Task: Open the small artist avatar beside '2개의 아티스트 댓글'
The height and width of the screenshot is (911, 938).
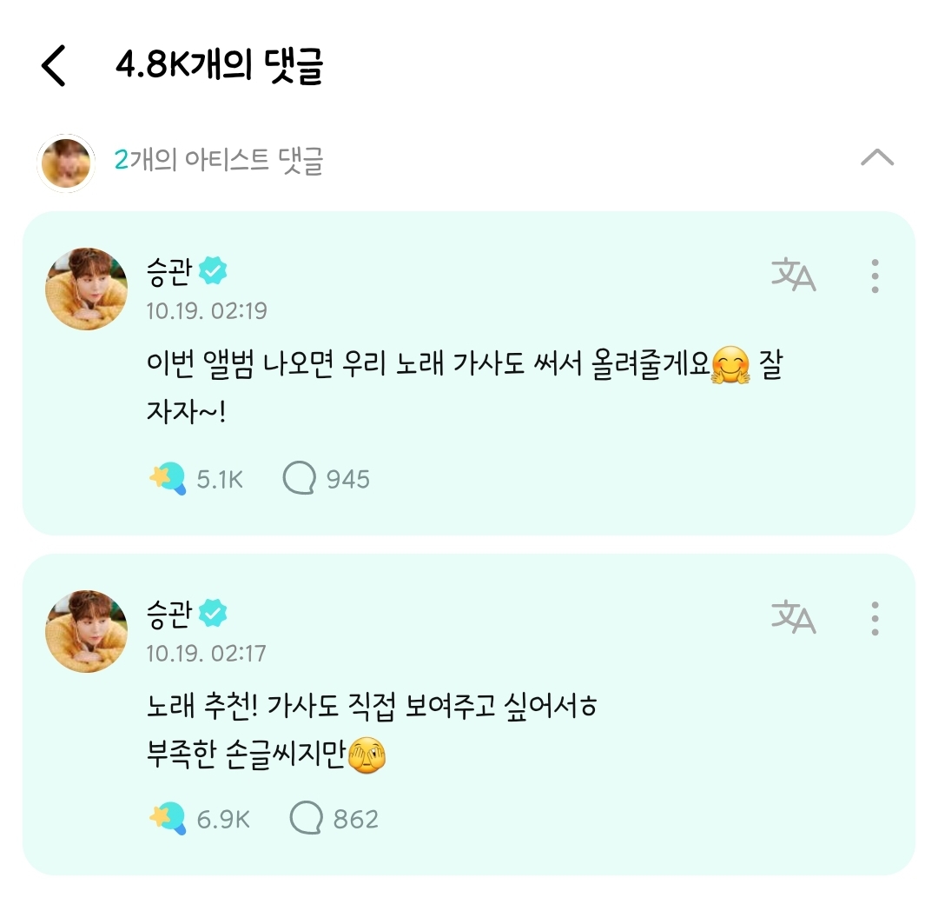Action: click(66, 163)
